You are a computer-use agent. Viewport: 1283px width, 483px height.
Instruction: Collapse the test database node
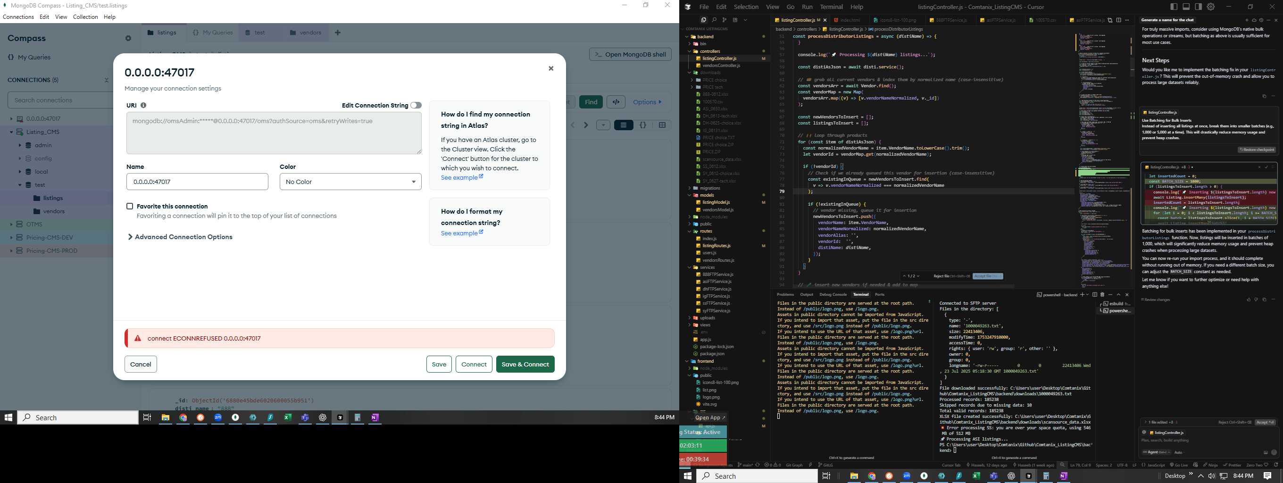pos(20,185)
